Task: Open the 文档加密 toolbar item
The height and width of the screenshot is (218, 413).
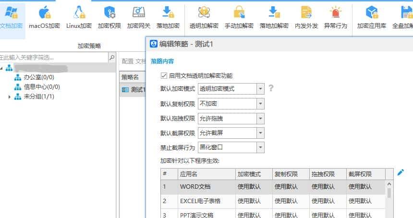Action: pos(12,18)
